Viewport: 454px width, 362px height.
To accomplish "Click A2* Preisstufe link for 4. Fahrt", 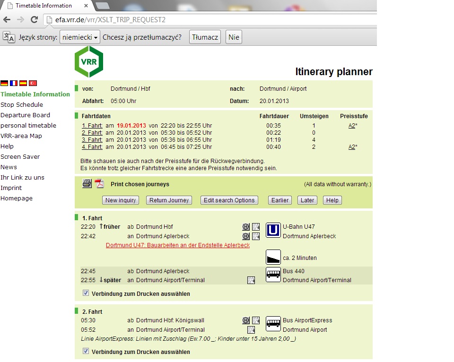I will click(x=353, y=147).
